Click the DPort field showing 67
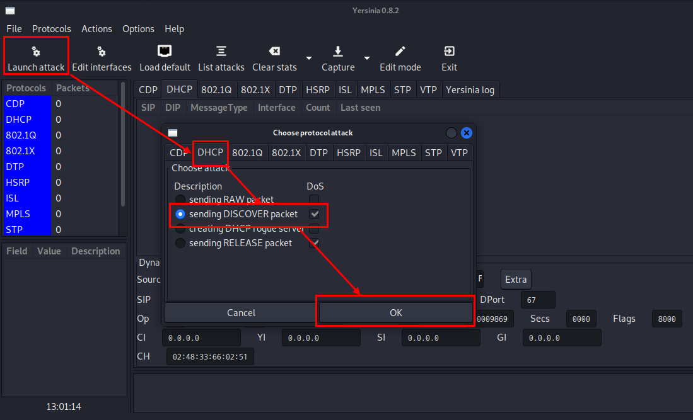The width and height of the screenshot is (693, 420). pyautogui.click(x=538, y=300)
